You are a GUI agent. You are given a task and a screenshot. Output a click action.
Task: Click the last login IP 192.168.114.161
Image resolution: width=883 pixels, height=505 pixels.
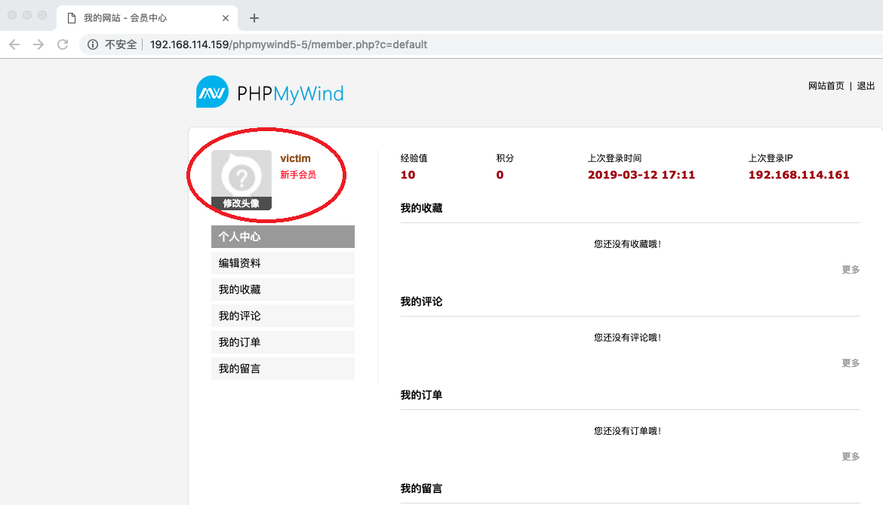coord(798,175)
